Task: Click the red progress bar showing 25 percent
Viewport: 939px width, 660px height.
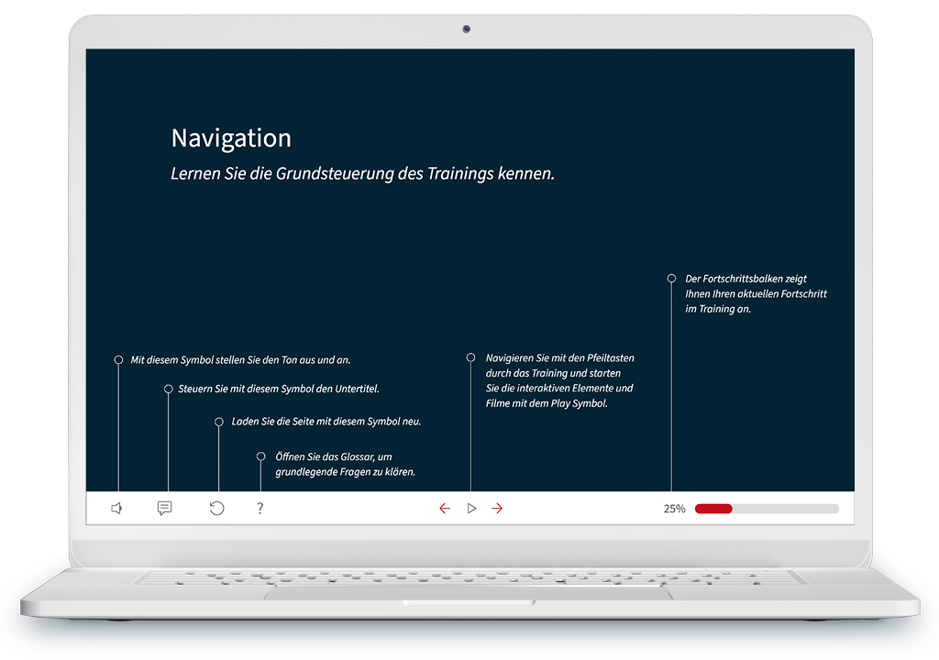Action: pos(713,508)
